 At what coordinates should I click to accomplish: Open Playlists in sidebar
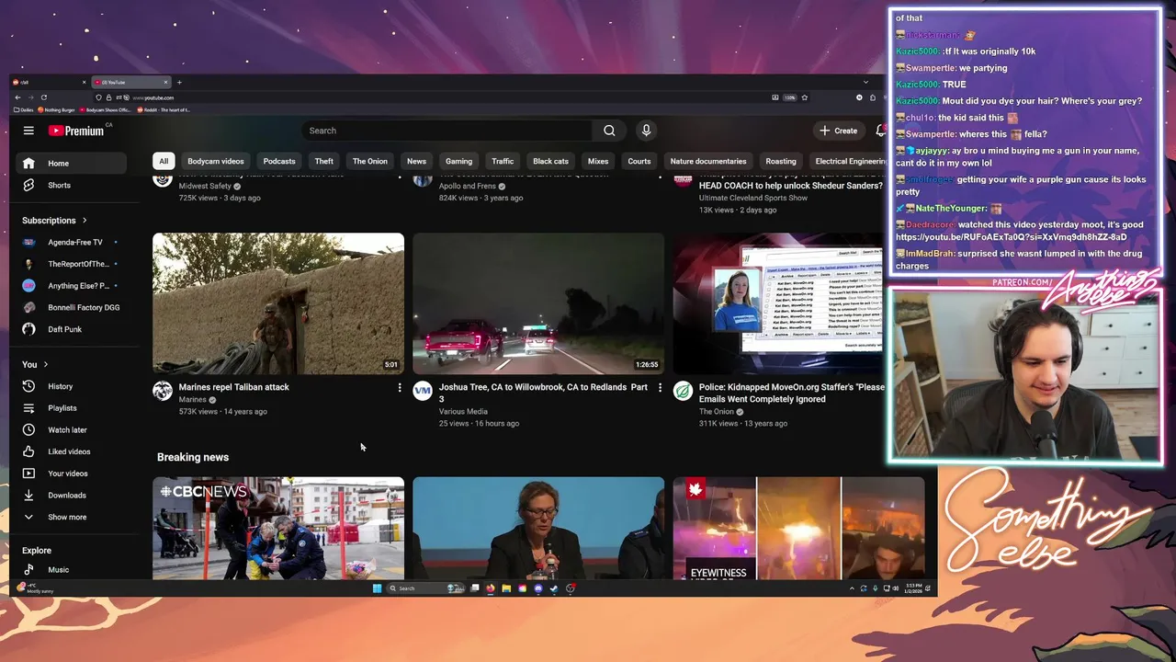72,408
